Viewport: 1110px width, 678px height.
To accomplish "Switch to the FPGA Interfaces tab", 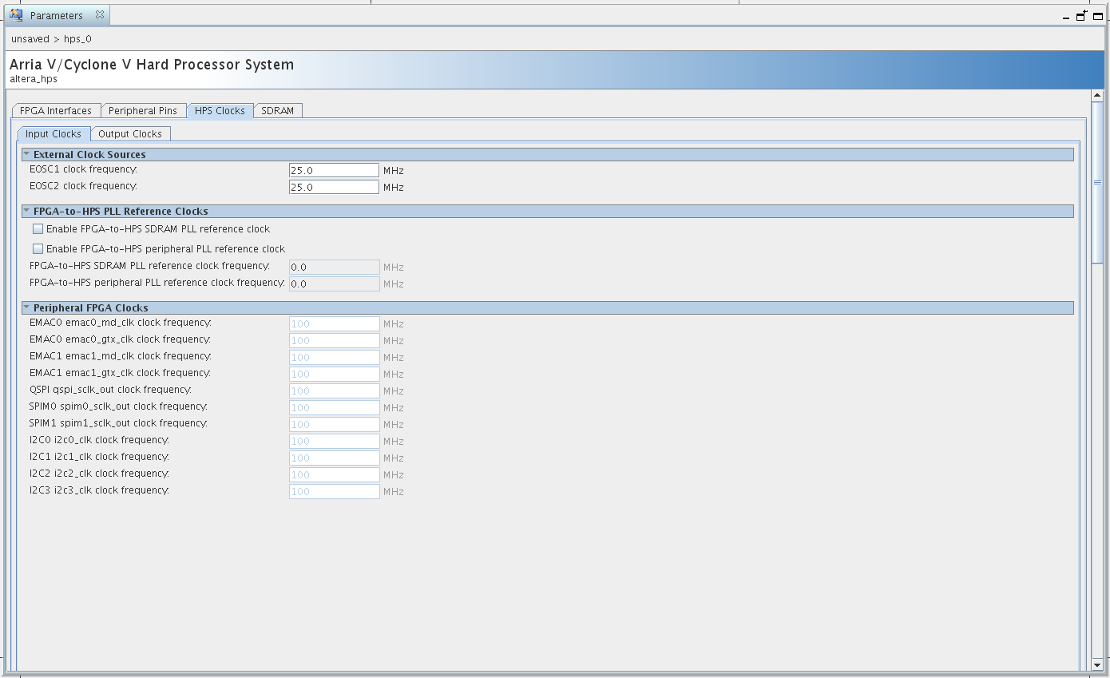I will pos(56,111).
